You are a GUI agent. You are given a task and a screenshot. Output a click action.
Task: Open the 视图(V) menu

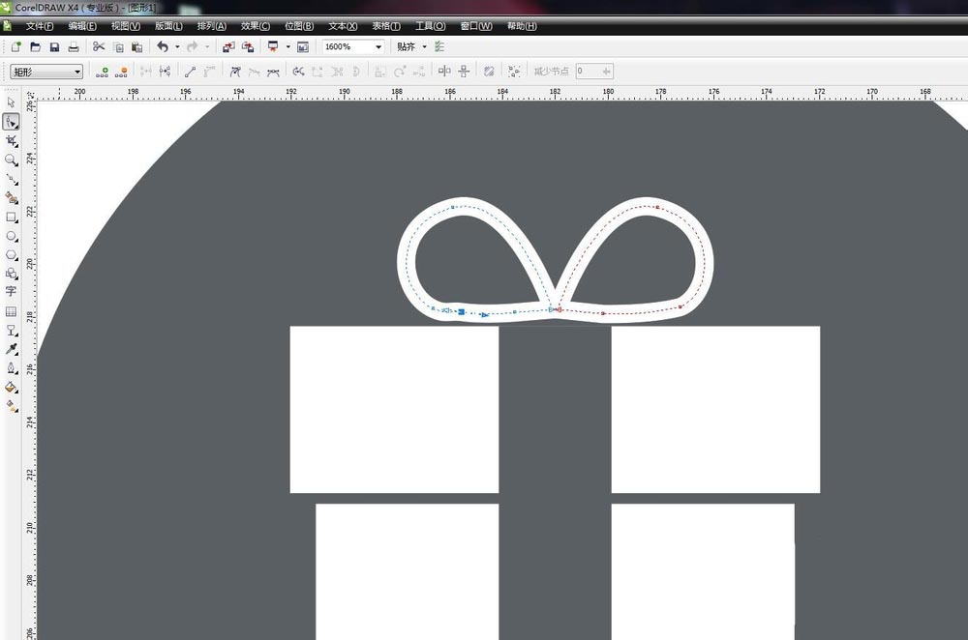click(x=125, y=26)
